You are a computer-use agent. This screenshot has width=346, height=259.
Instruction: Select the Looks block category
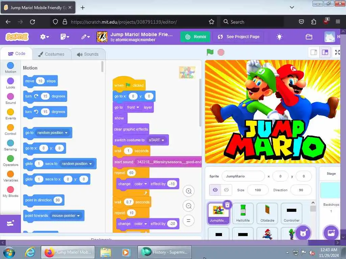click(10, 83)
